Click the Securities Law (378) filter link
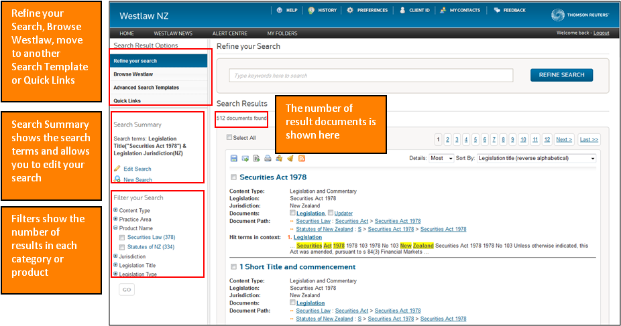The image size is (621, 326). click(152, 237)
